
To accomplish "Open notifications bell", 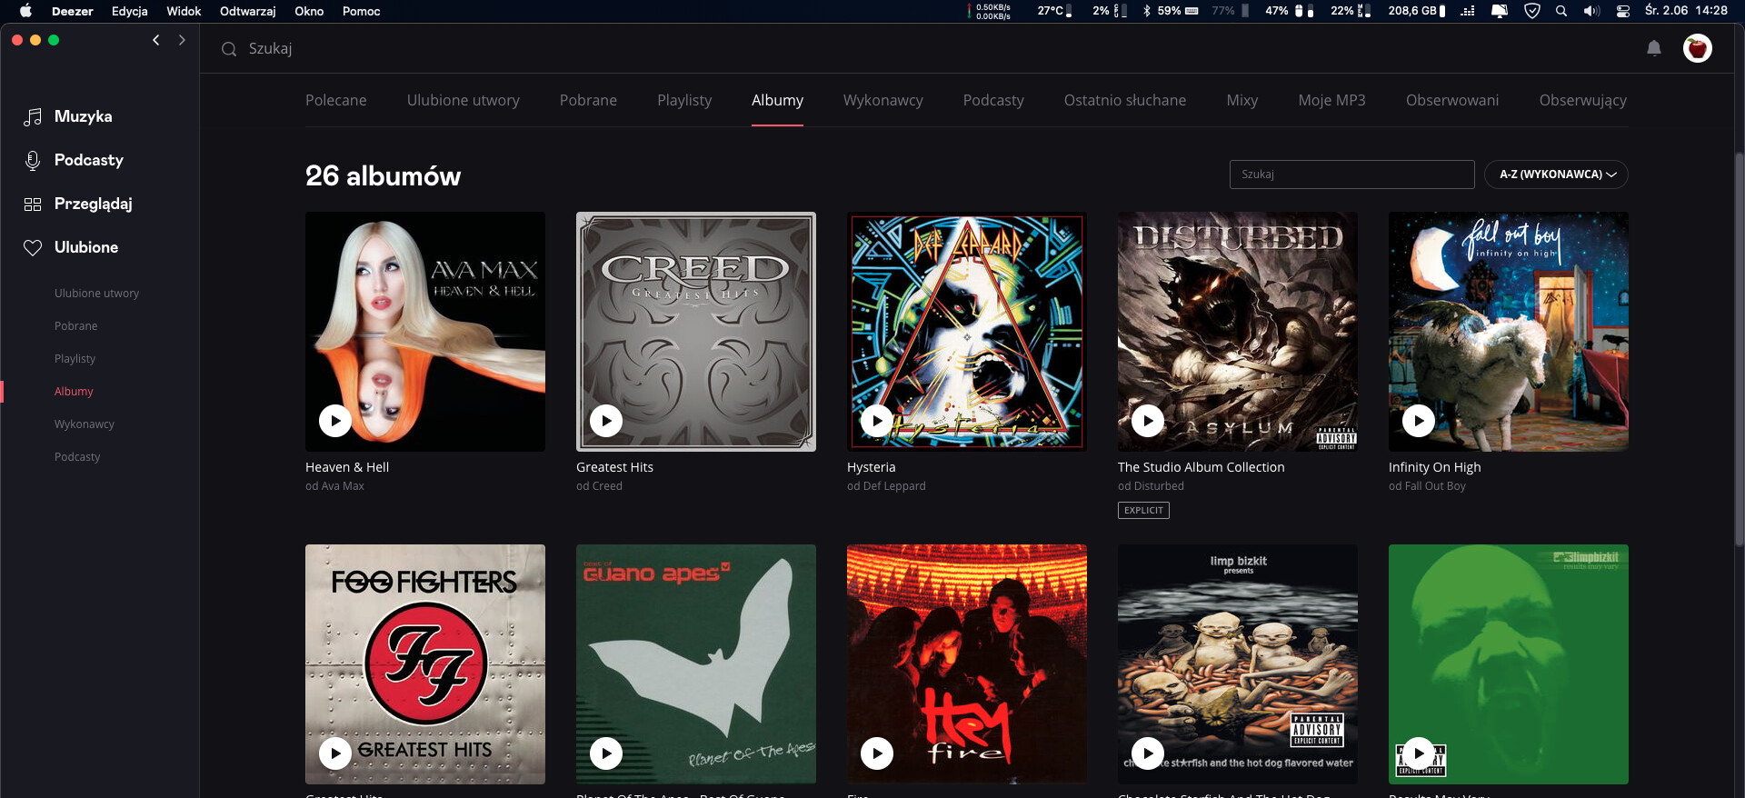I will (x=1654, y=48).
